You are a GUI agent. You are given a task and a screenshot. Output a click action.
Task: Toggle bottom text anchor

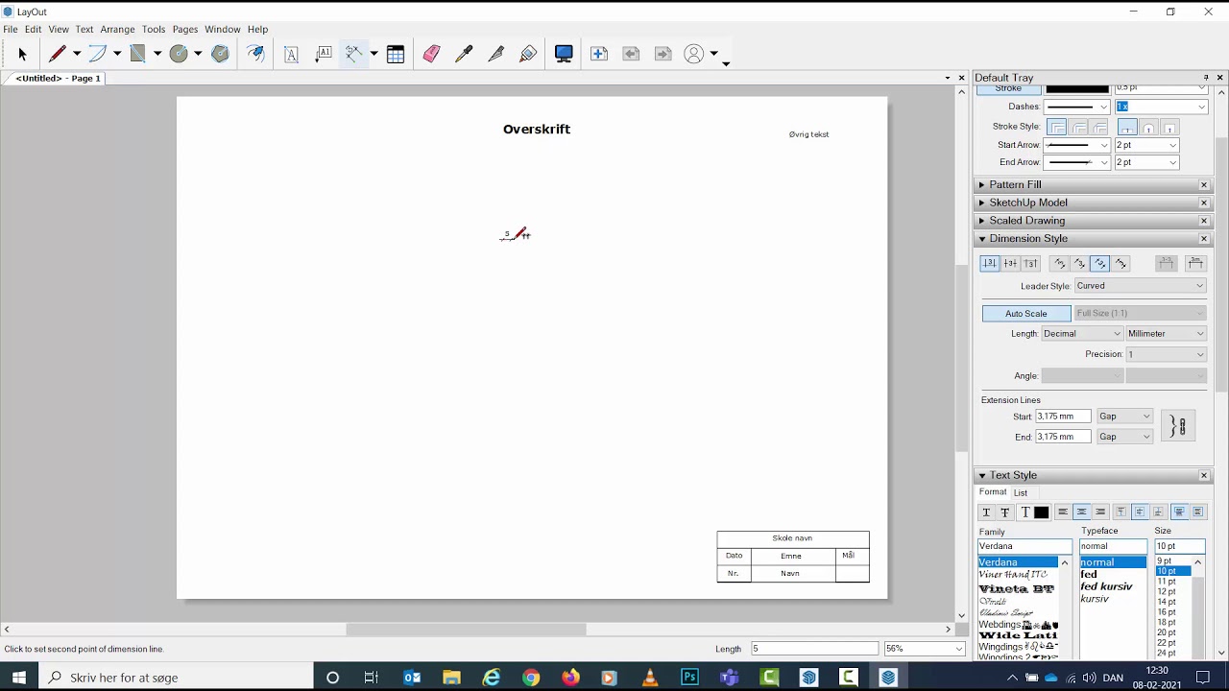coord(1158,512)
